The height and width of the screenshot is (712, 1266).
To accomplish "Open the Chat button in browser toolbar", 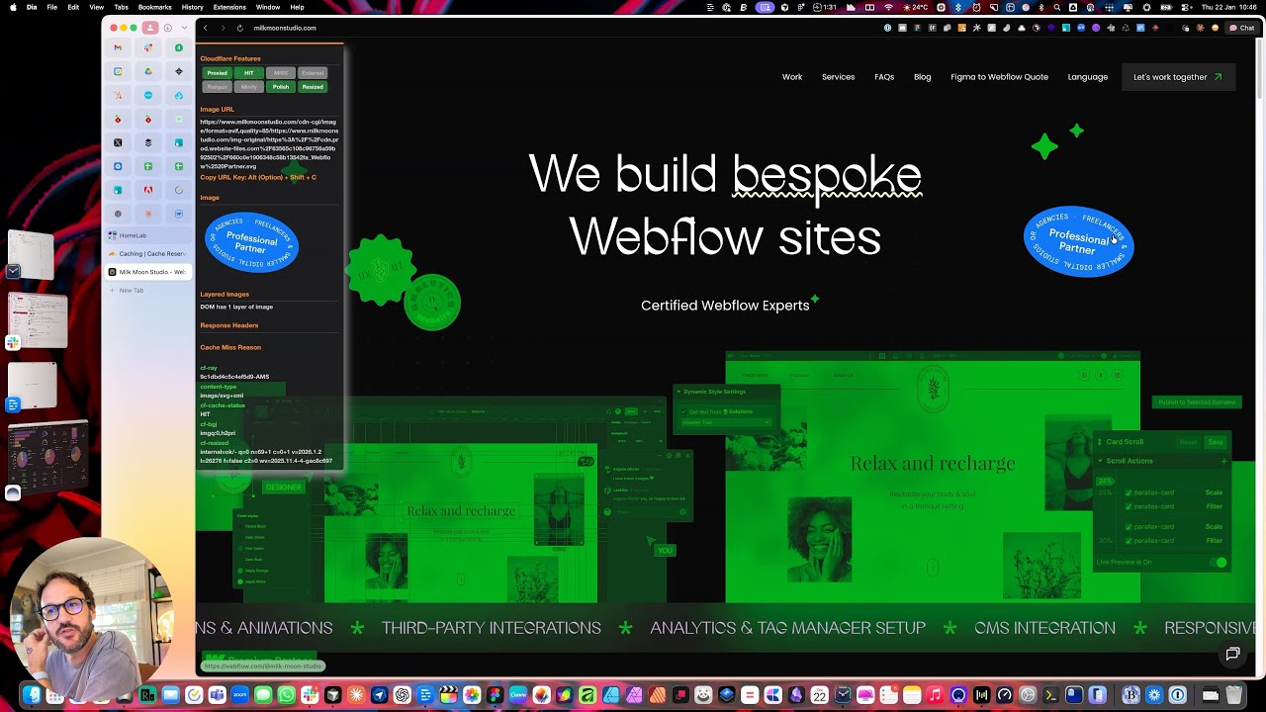I will pos(1241,28).
